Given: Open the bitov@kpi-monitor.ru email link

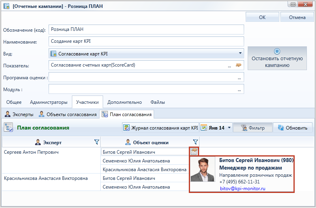Looking at the screenshot, I should pyautogui.click(x=243, y=189).
